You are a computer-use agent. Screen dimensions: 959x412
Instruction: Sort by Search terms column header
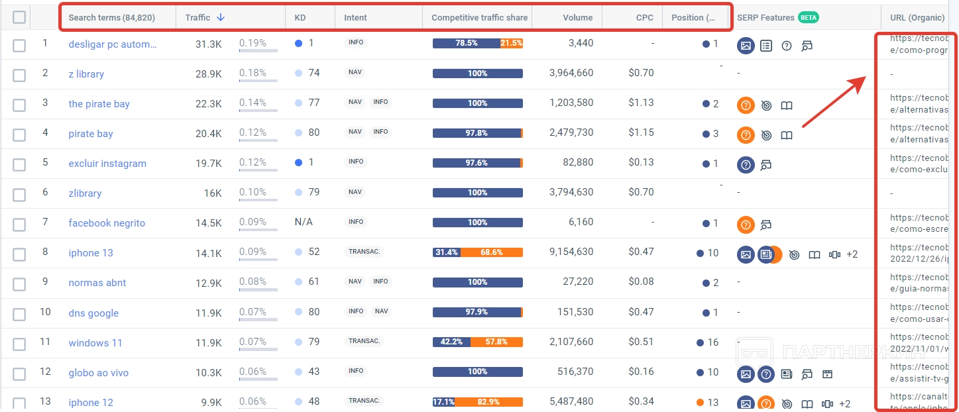point(112,17)
